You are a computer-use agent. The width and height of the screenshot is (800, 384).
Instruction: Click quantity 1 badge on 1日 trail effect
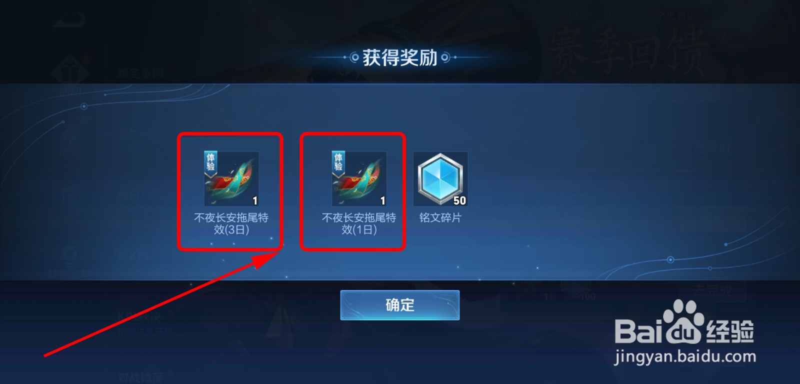point(383,200)
